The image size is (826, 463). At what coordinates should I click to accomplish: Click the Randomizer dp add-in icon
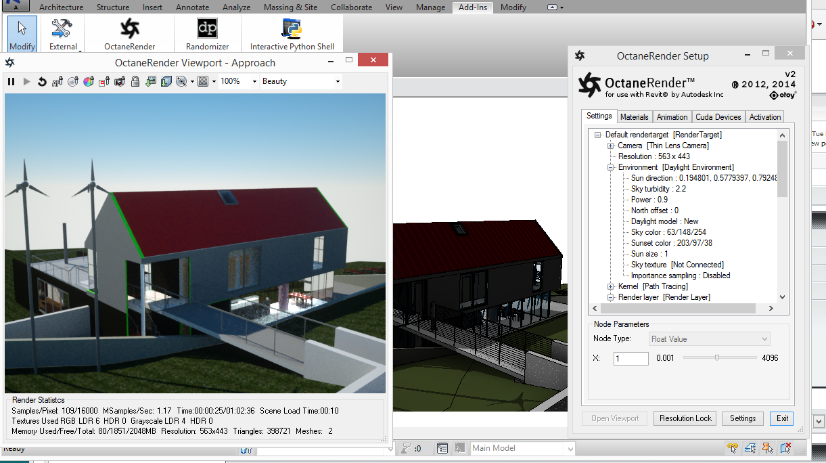[207, 33]
